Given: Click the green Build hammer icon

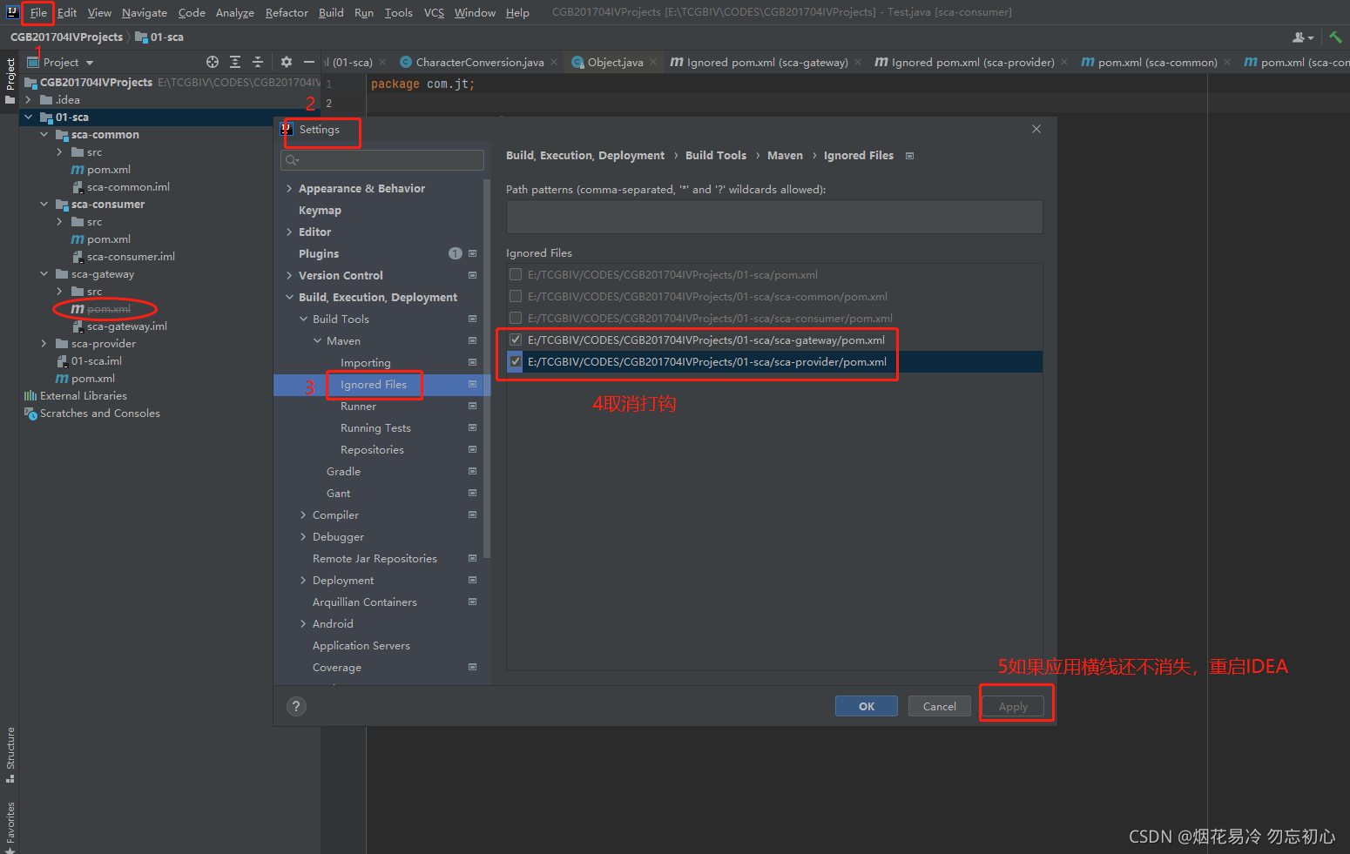Looking at the screenshot, I should coord(1335,37).
